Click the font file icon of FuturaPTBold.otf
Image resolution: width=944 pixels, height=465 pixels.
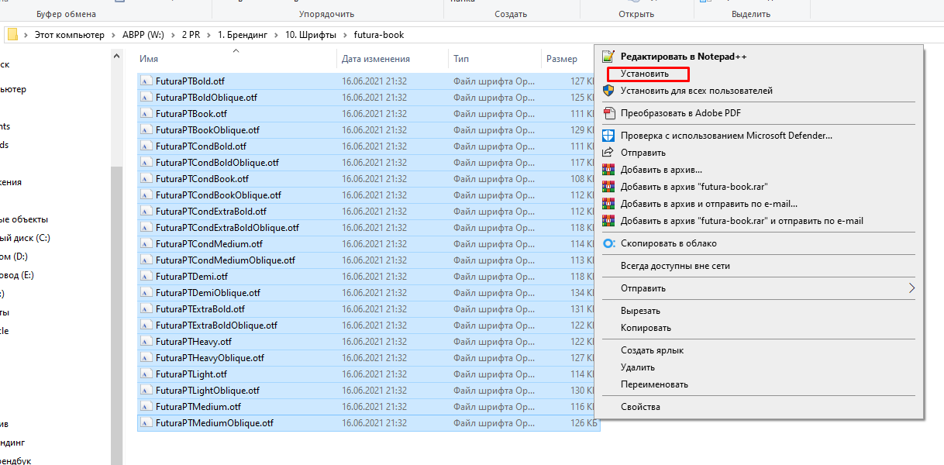coord(146,81)
